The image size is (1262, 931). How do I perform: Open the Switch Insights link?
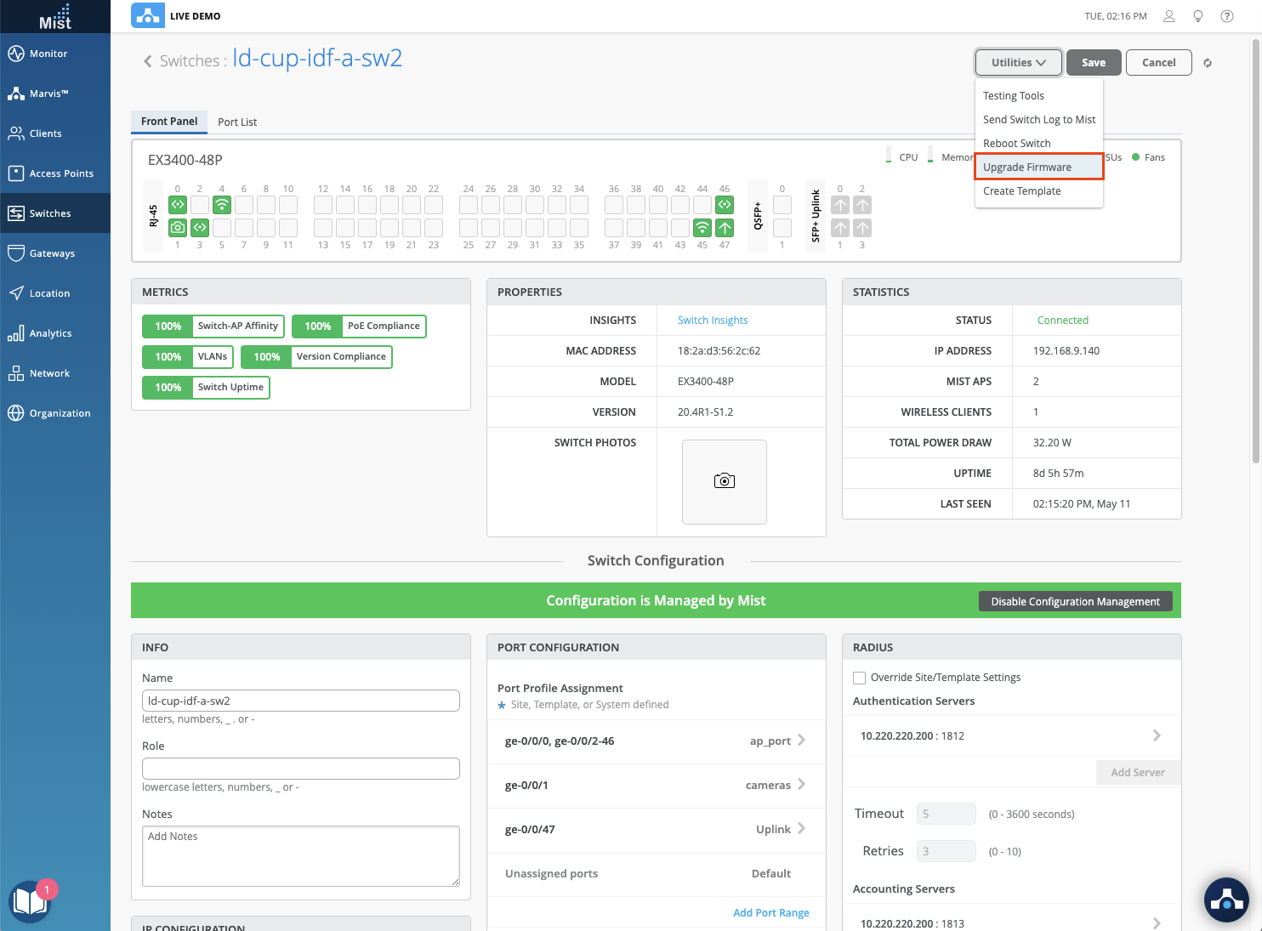coord(713,321)
